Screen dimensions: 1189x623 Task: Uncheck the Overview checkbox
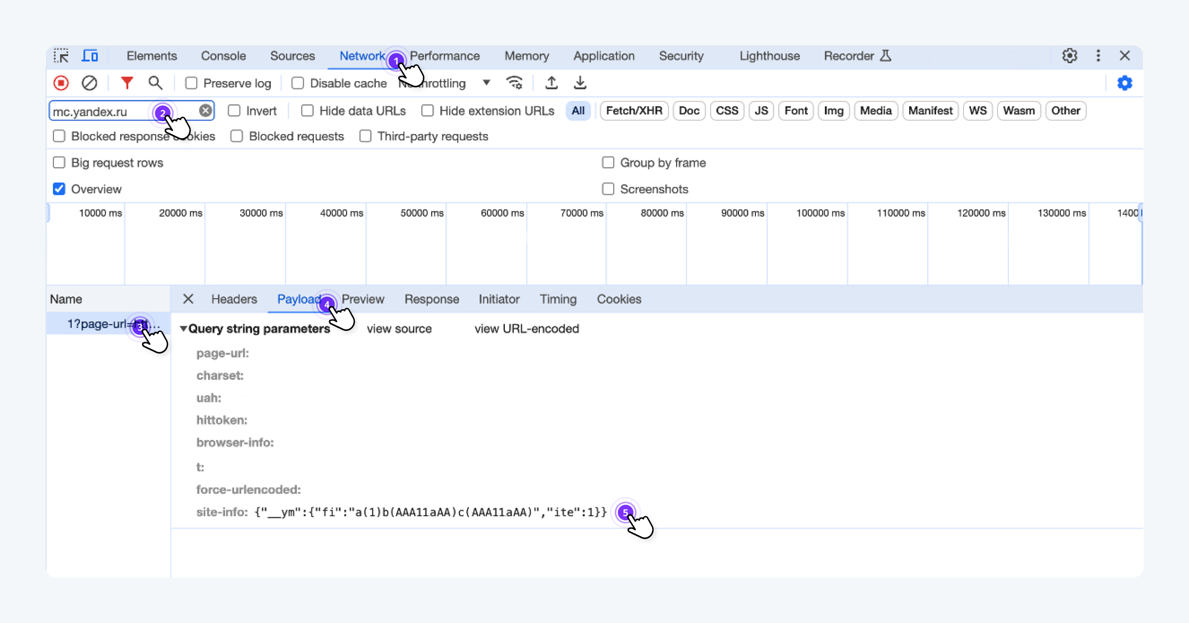(59, 189)
